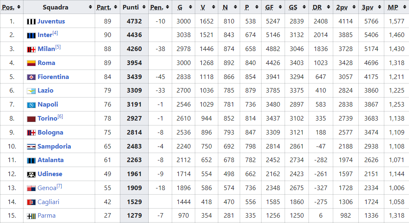409x223 pixels.
Task: Open footnote 6 next to Torino
Action: [x=60, y=117]
